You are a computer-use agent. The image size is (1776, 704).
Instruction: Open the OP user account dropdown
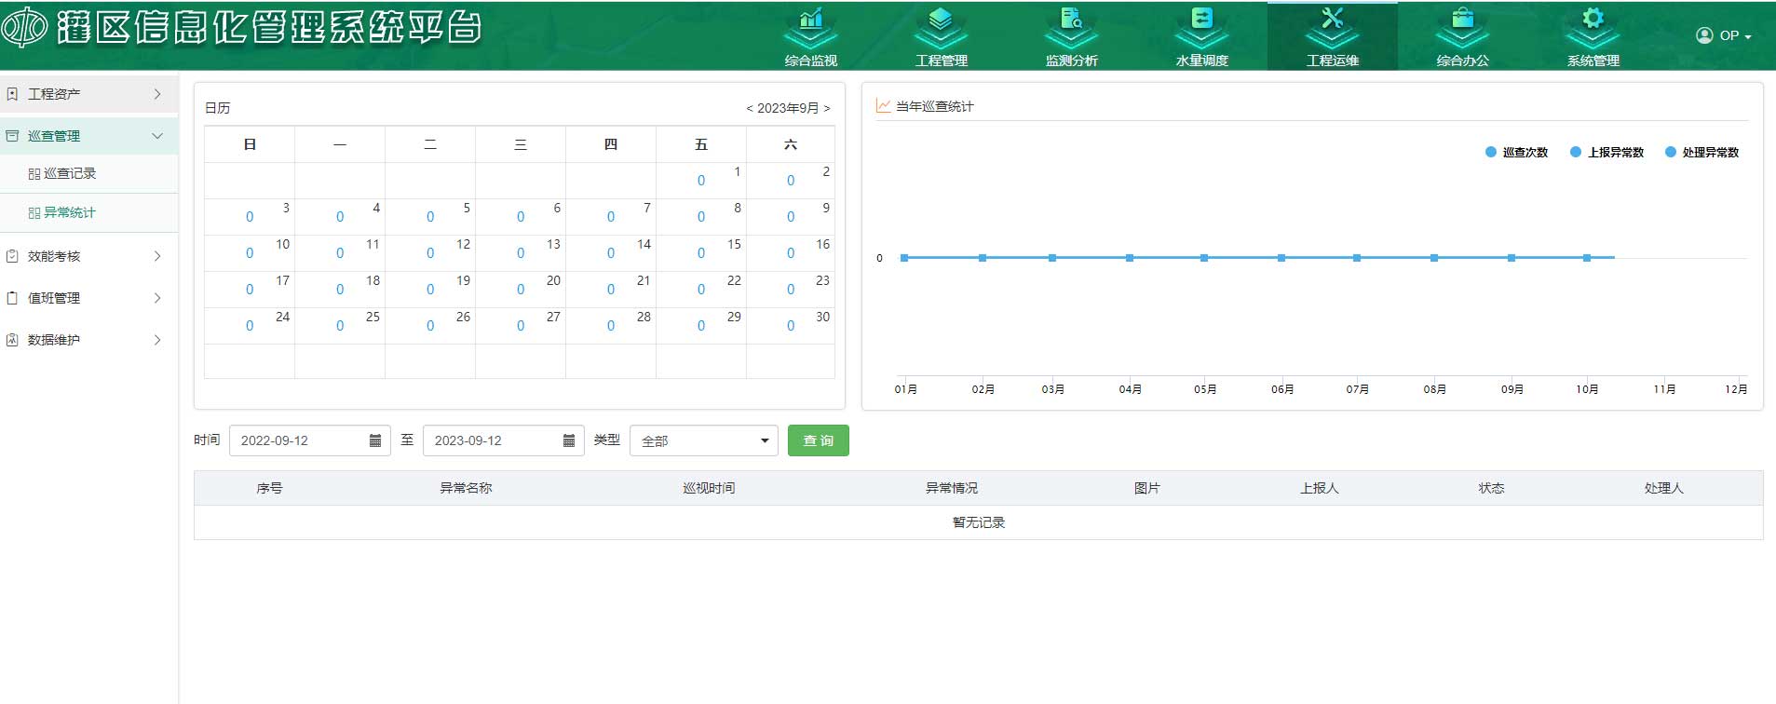coord(1723,35)
